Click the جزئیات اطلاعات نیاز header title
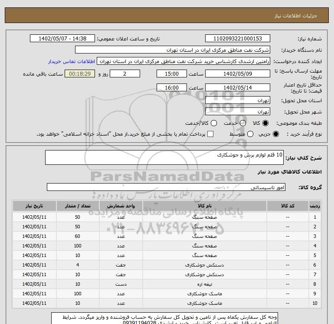The height and width of the screenshot is (324, 334). [296, 16]
